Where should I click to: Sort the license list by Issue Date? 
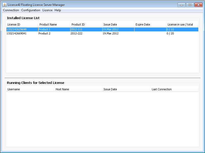(x=118, y=24)
